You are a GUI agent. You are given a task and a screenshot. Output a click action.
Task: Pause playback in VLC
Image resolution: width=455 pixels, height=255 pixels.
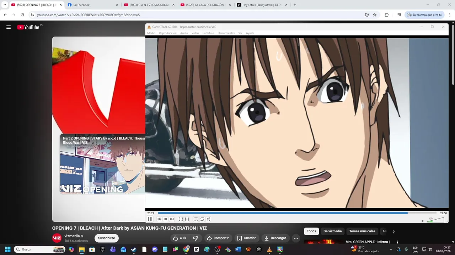tap(150, 219)
